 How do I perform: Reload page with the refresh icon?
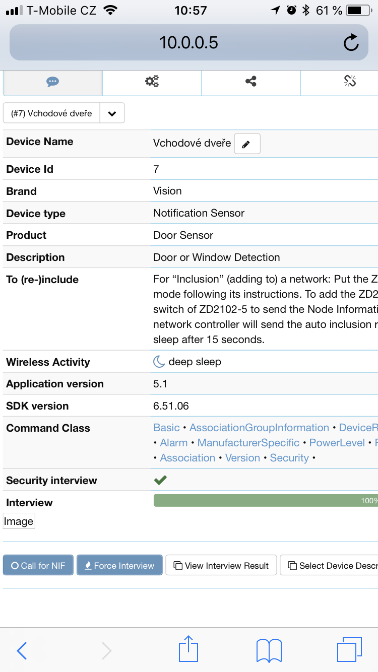(351, 43)
